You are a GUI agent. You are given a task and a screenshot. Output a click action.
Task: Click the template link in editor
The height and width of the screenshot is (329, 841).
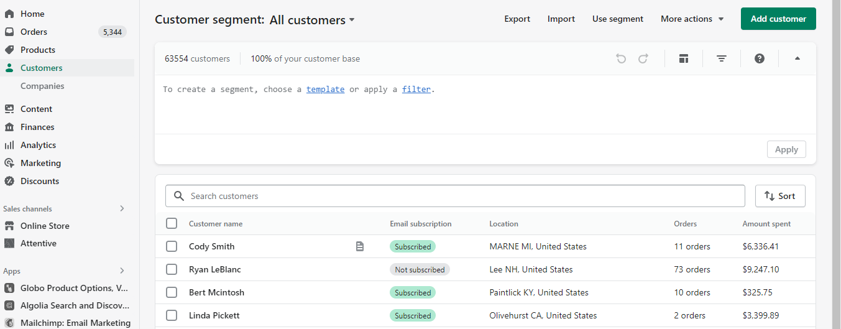pyautogui.click(x=325, y=89)
